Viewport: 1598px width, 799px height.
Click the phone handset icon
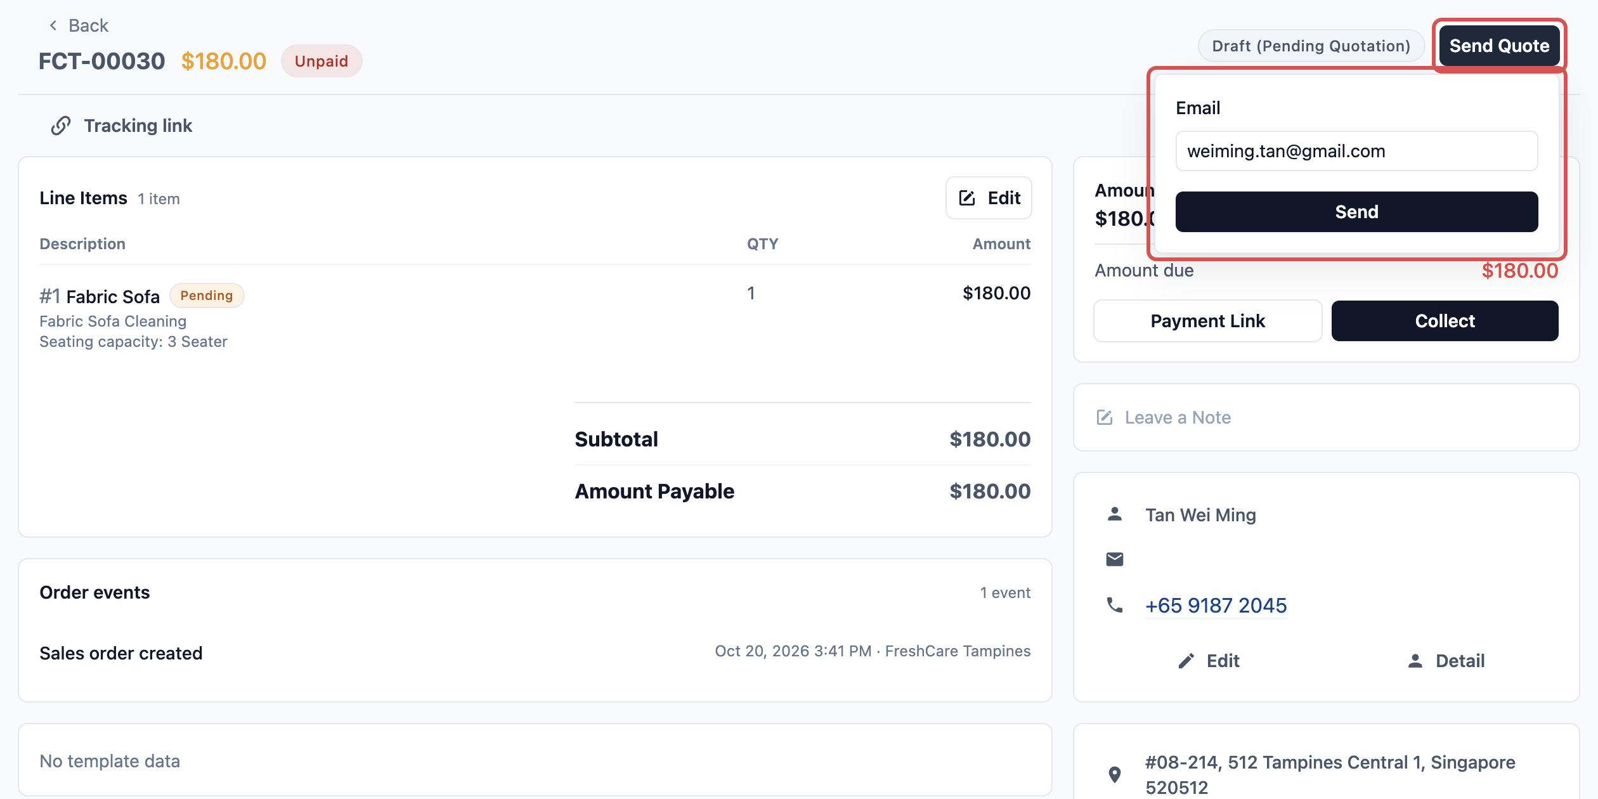(x=1115, y=605)
